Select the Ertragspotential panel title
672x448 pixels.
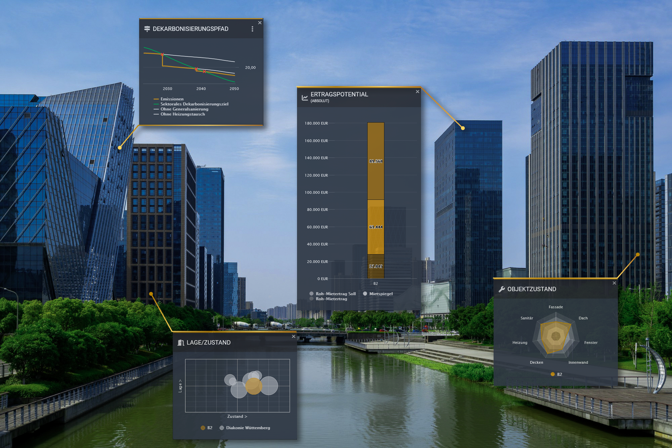click(x=339, y=94)
